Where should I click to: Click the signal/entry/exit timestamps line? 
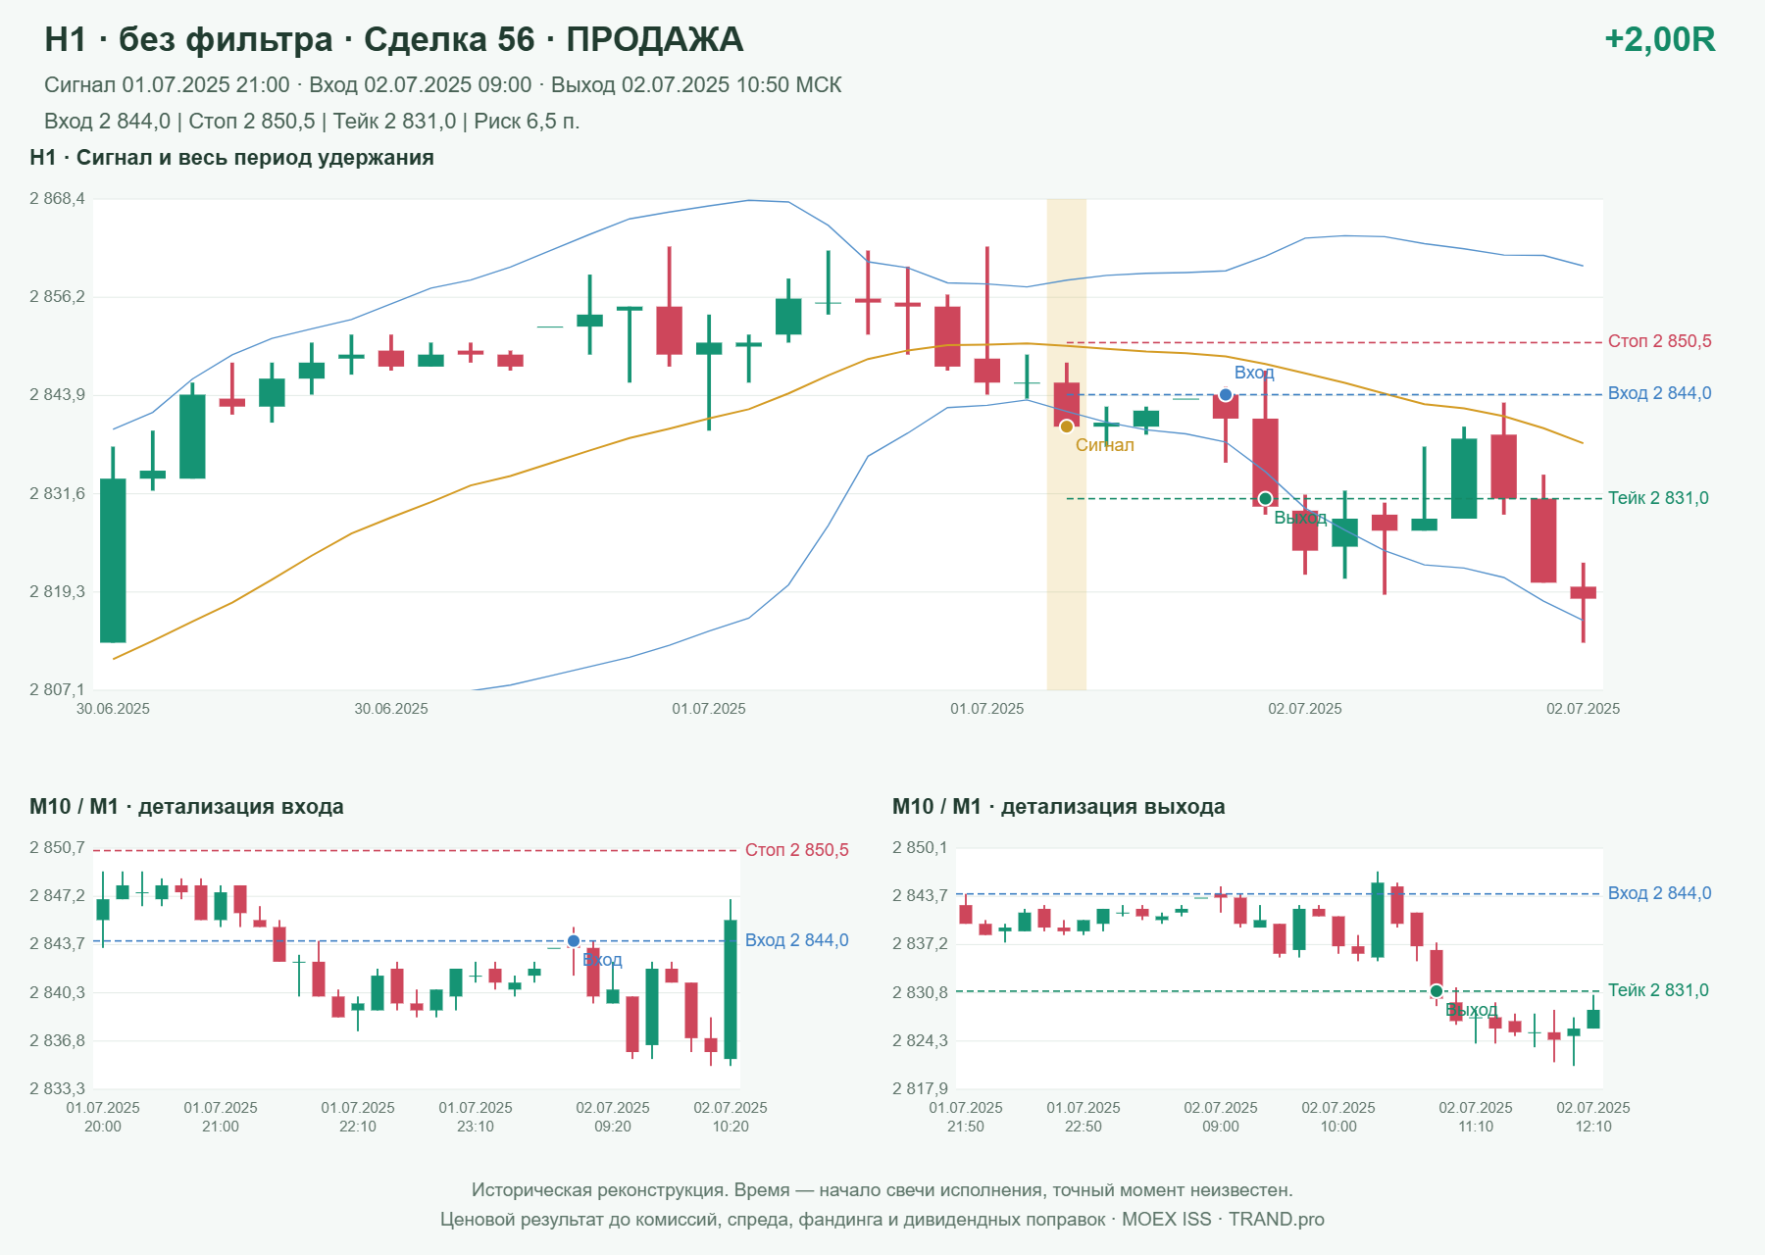coord(443,85)
